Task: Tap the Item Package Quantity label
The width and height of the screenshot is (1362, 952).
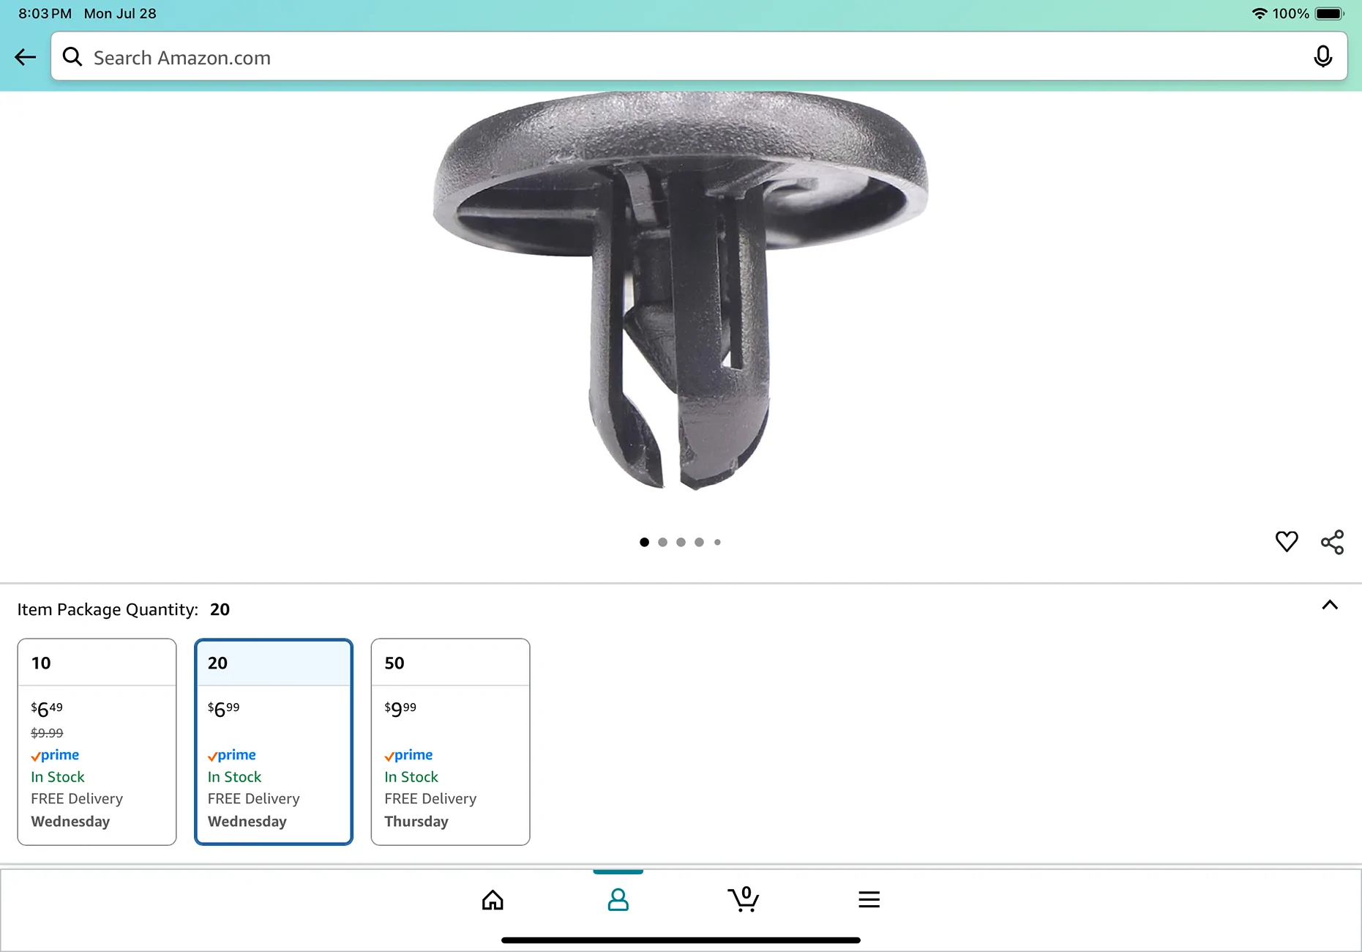Action: (x=108, y=609)
